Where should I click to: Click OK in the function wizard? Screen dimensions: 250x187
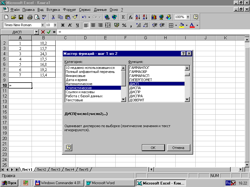(153, 148)
